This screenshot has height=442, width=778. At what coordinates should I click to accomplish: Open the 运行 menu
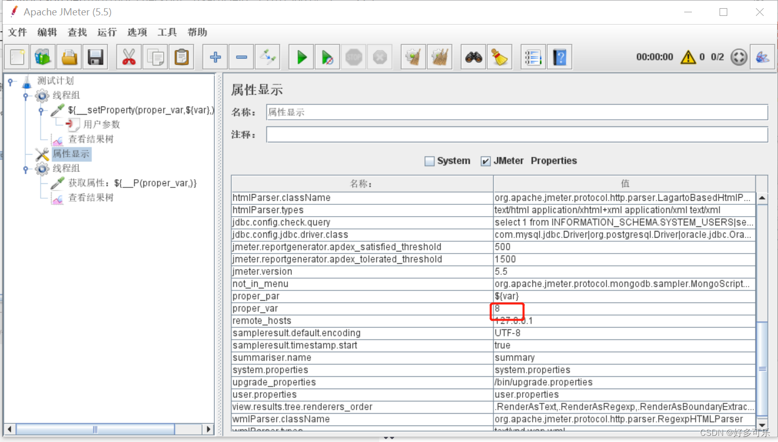click(x=107, y=32)
